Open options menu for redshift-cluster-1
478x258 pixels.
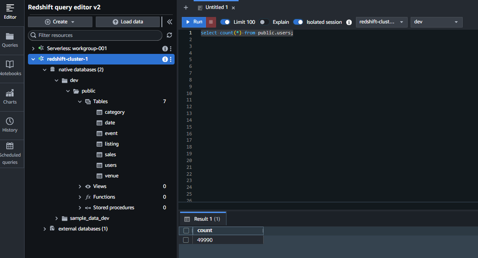point(171,59)
